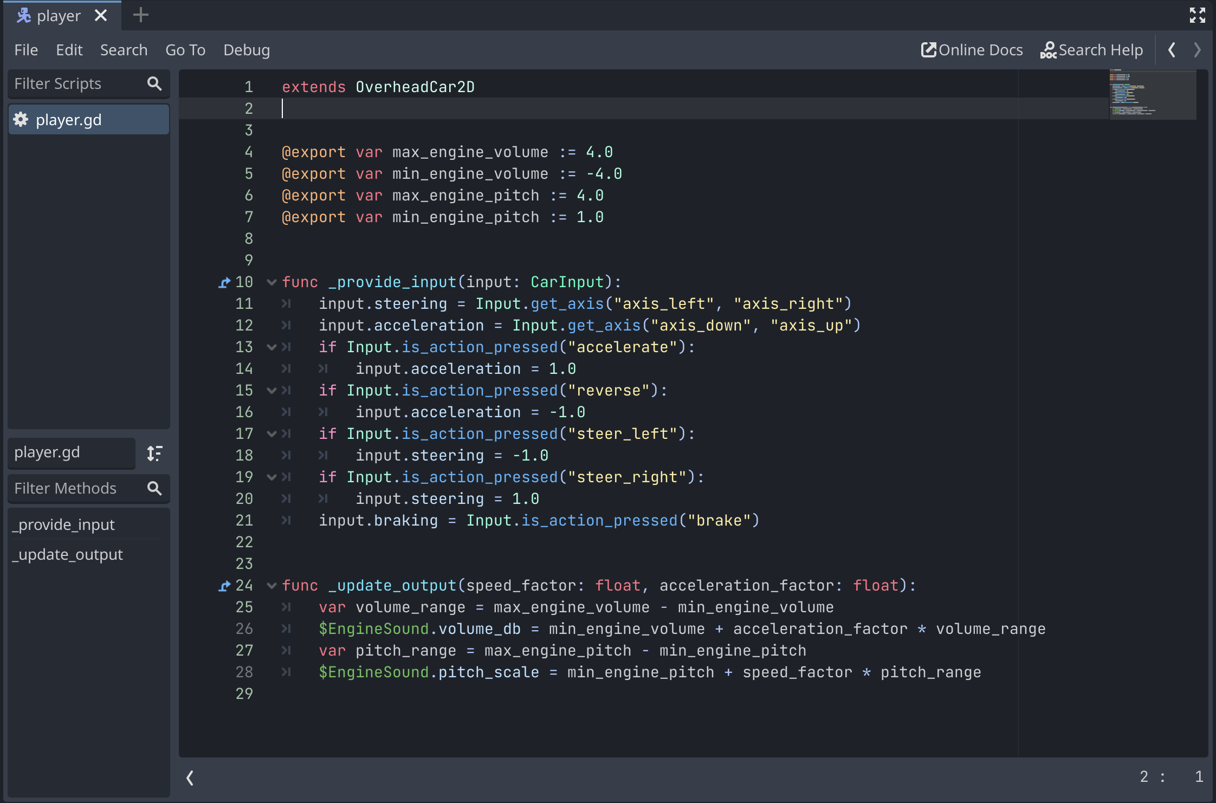Click the Search Help button
Screen dimensions: 1216x803
point(1091,50)
